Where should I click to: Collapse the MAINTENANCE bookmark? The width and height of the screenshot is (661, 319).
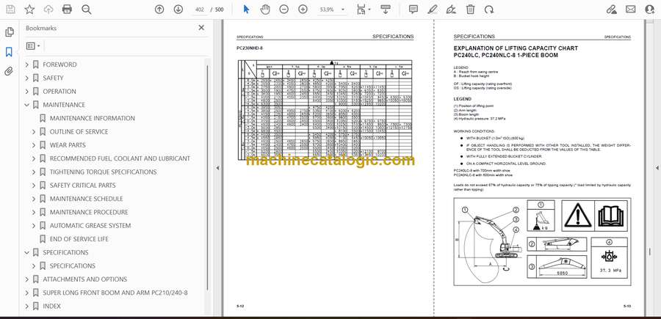27,105
